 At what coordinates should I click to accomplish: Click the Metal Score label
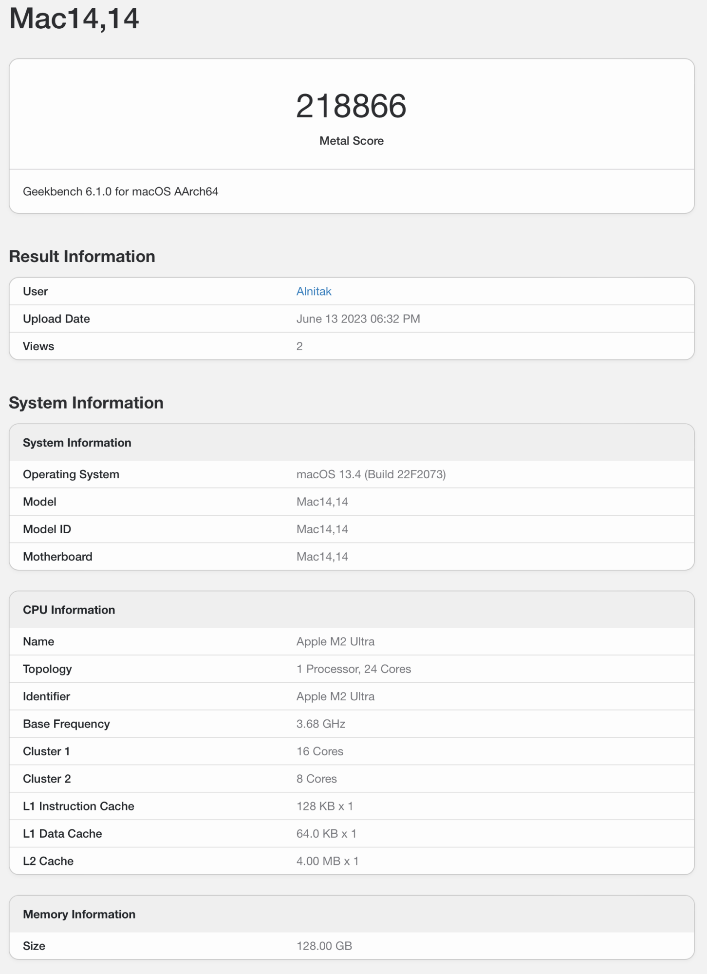pos(351,141)
